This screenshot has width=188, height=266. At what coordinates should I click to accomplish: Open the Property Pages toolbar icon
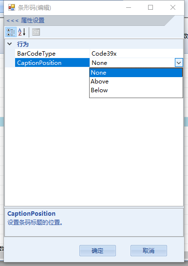[x=36, y=32]
